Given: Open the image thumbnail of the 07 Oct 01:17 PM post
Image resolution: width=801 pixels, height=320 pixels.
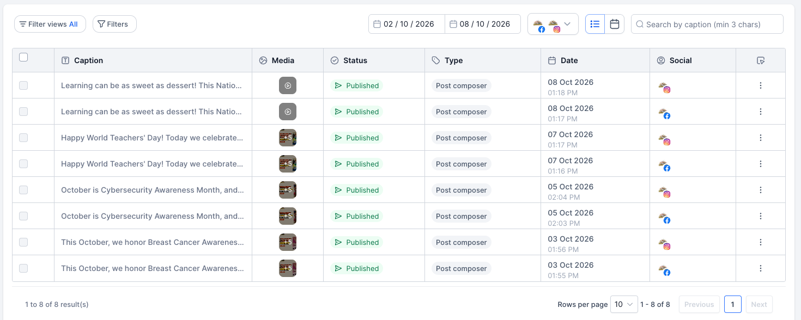Looking at the screenshot, I should [288, 138].
